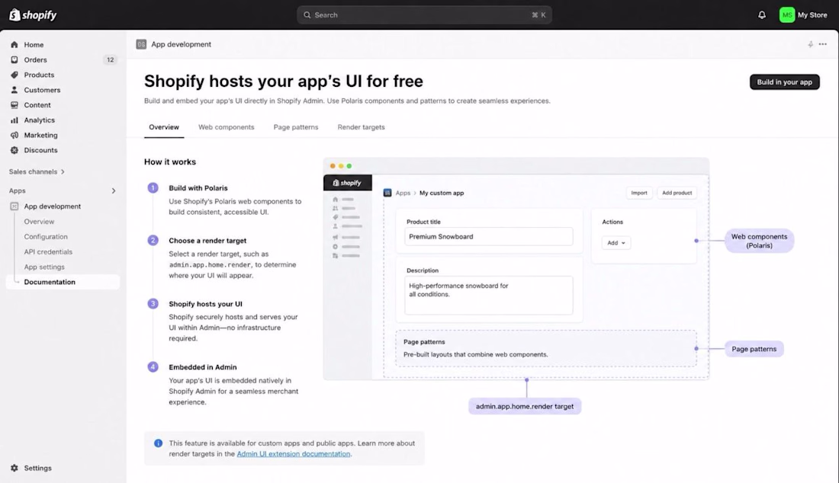Click the Products tag icon
839x483 pixels.
click(14, 75)
